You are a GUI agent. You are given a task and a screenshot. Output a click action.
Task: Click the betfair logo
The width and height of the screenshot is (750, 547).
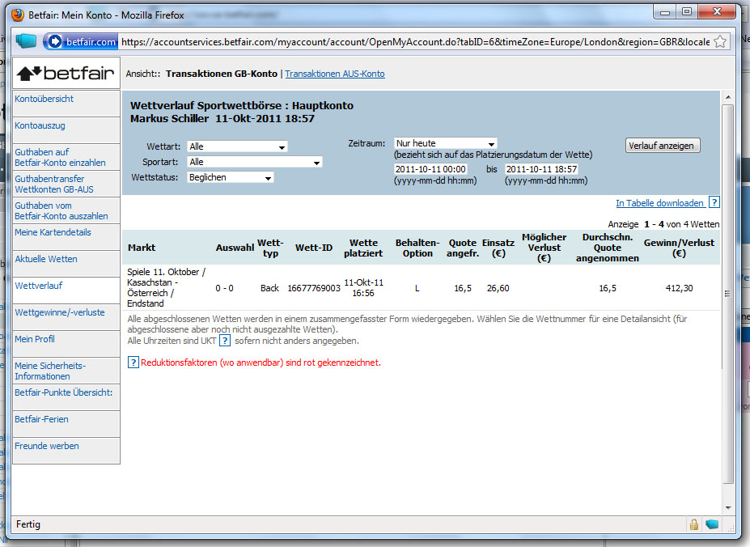click(66, 73)
